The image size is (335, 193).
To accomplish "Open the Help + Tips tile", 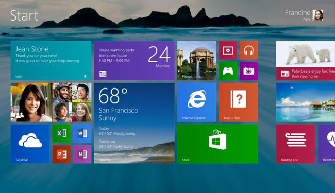I will tap(239, 102).
